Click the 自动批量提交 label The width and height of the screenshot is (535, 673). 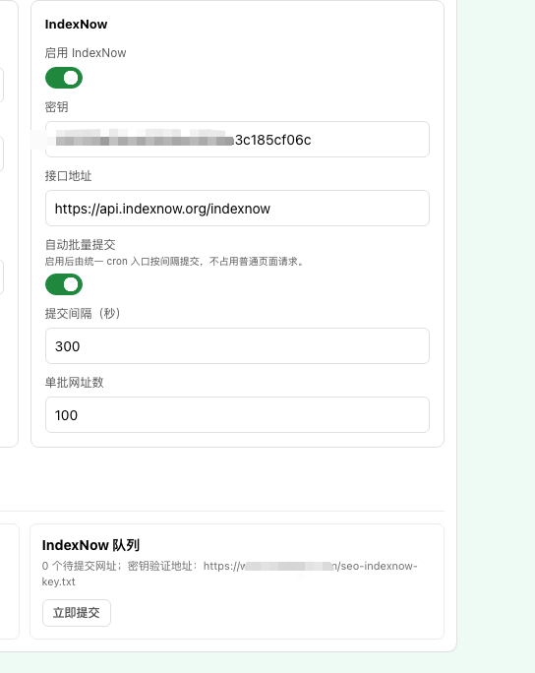coord(81,245)
